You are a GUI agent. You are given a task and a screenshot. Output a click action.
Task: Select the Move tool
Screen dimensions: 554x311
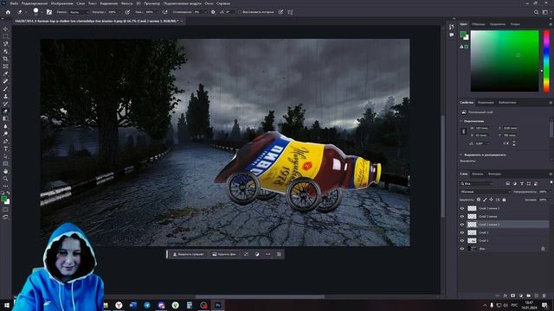6,29
